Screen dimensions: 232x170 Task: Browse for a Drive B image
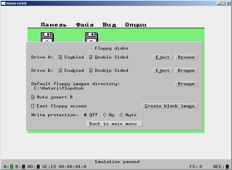(186, 71)
